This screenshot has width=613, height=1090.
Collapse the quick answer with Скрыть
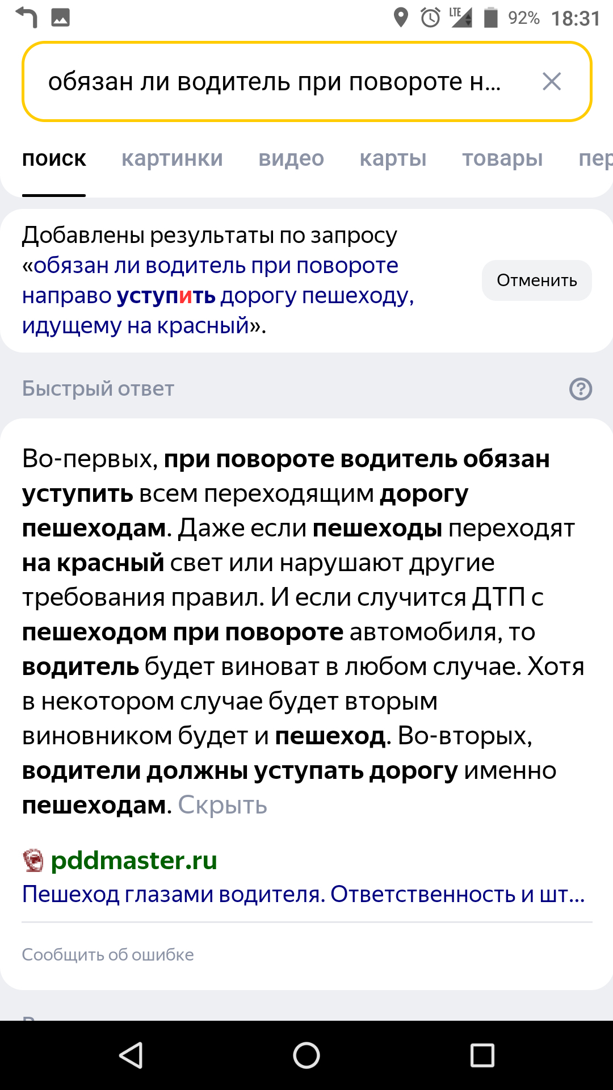point(222,805)
